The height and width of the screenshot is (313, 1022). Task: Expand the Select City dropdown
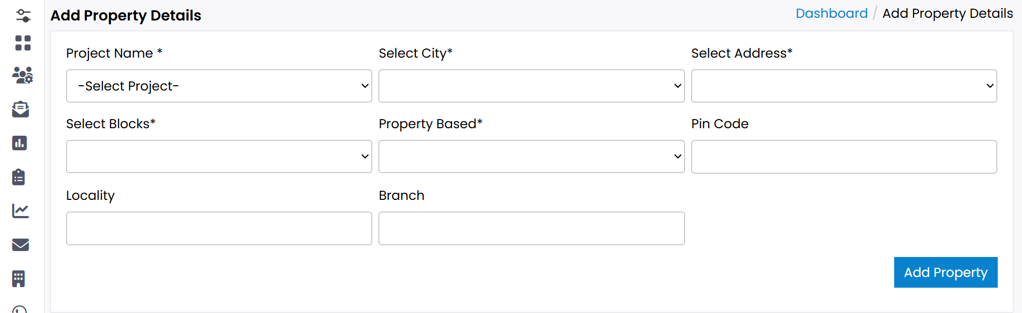point(531,86)
